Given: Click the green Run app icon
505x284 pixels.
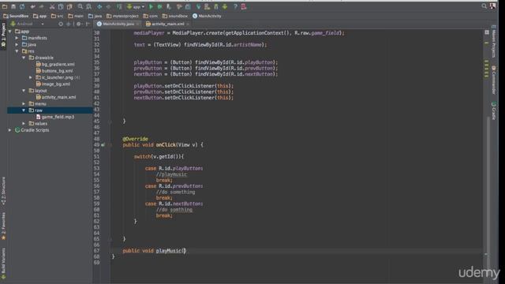Looking at the screenshot, I should click(x=151, y=6).
